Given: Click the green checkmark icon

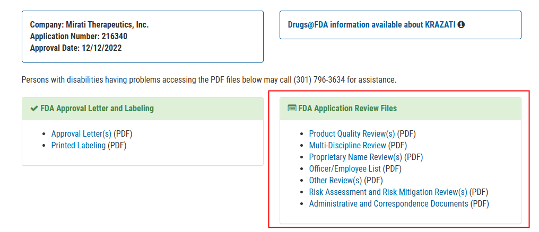Looking at the screenshot, I should point(34,109).
